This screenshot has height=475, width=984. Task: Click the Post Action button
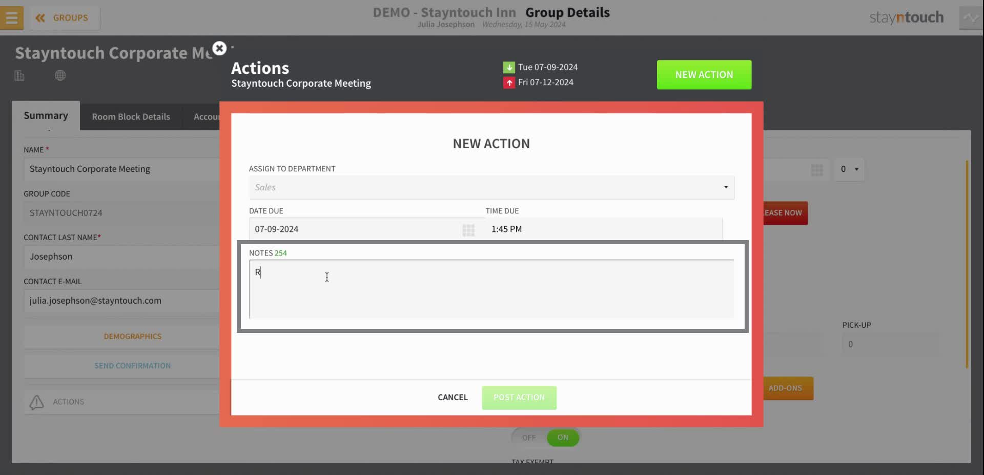point(519,398)
